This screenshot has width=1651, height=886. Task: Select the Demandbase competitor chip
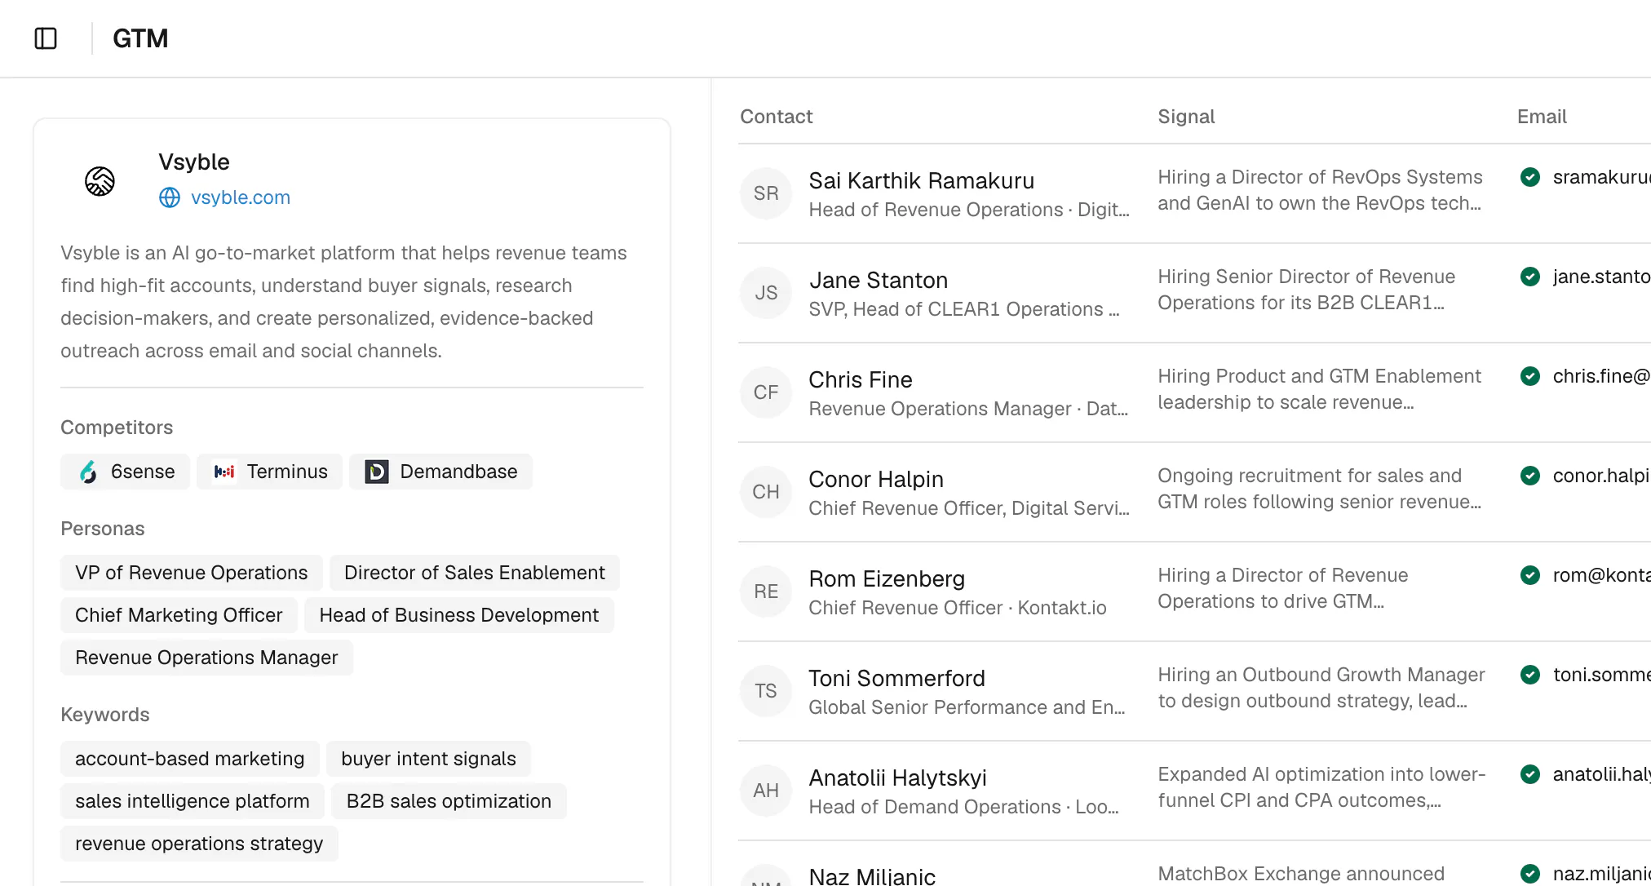440,472
